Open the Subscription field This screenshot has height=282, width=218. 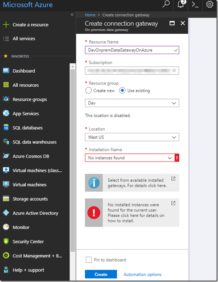pyautogui.click(x=132, y=70)
